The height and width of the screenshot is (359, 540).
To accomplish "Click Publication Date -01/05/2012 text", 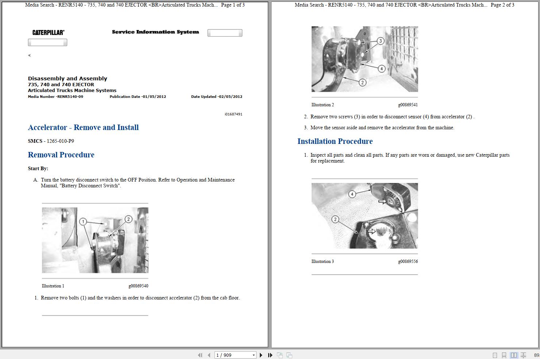I will [138, 97].
